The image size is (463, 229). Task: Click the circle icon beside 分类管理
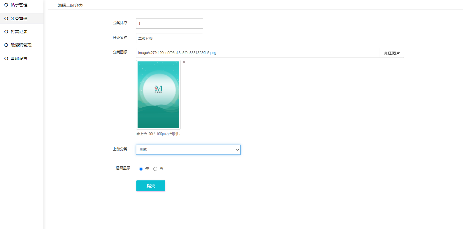click(6, 18)
